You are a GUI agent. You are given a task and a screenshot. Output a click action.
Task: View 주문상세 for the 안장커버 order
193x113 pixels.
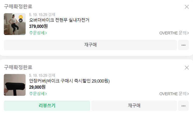click(x=38, y=94)
